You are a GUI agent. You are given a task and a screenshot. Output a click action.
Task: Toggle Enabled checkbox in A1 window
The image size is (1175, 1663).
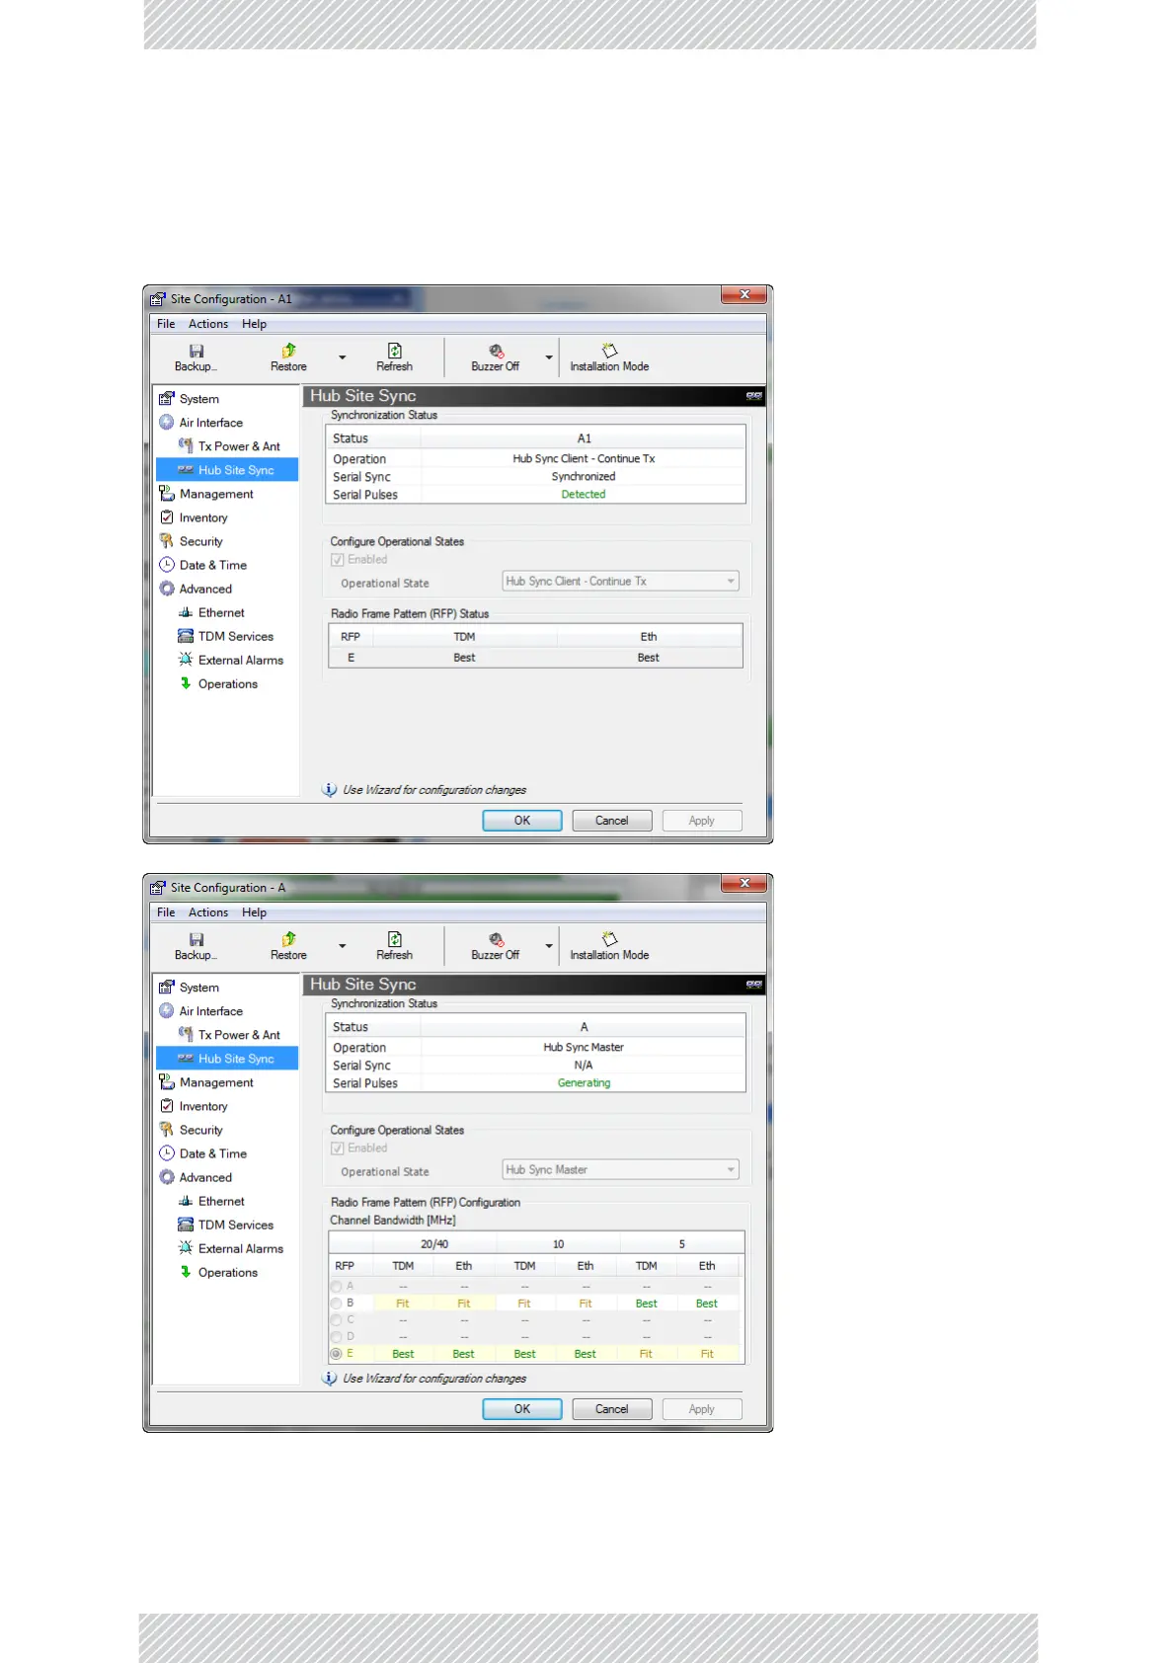338,560
